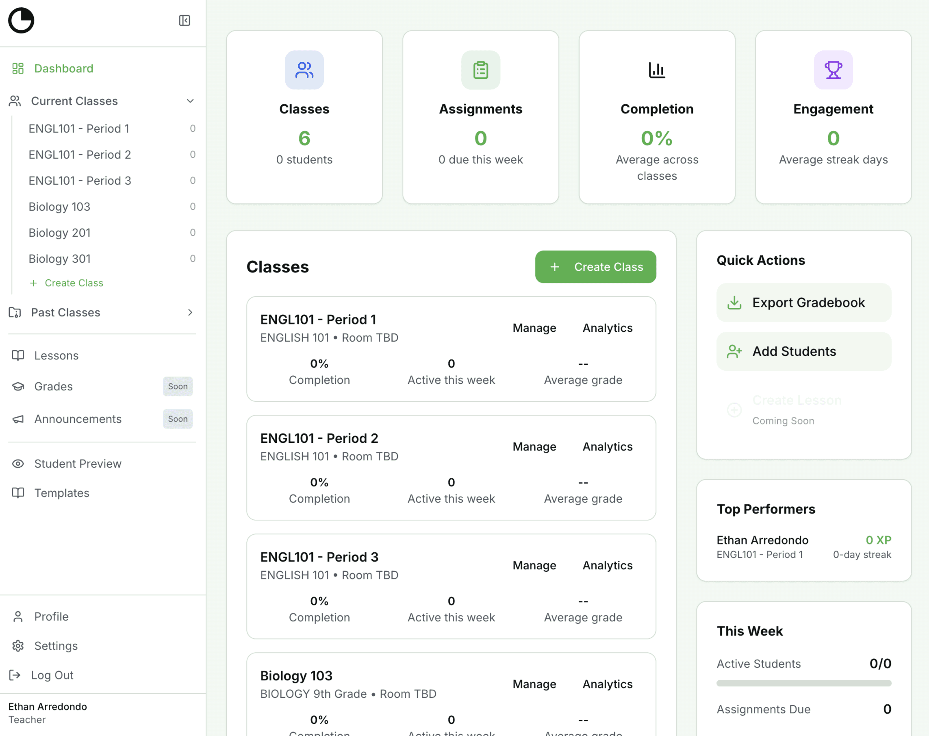Click Ethan Arredondo teacher profile at bottom

pos(48,712)
